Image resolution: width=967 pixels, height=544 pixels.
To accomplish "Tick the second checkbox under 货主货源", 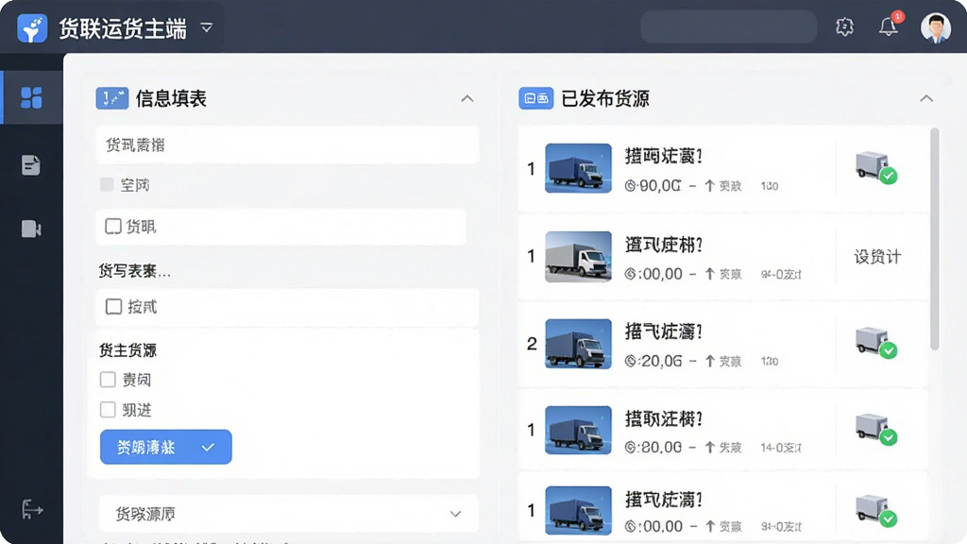I will (108, 410).
